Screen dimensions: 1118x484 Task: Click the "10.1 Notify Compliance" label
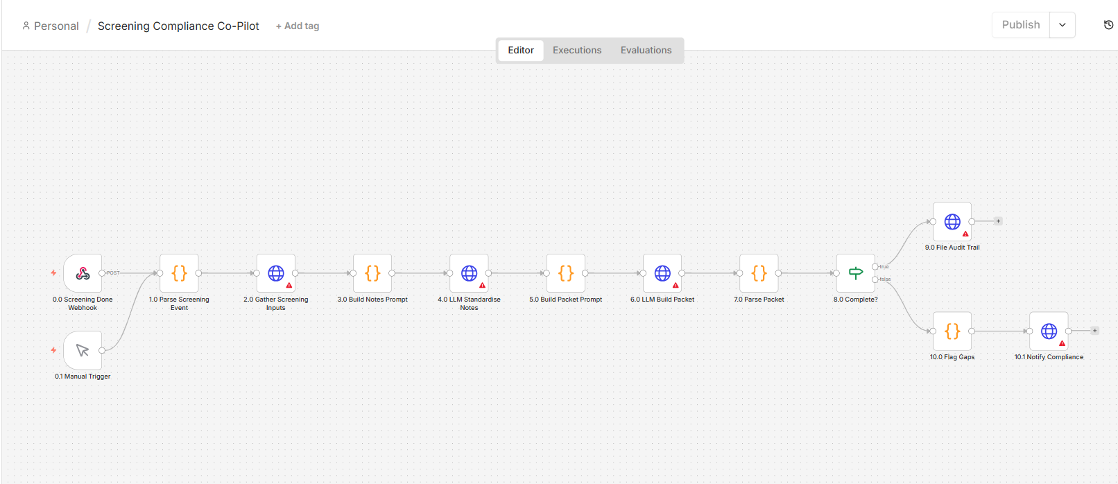pyautogui.click(x=1049, y=357)
